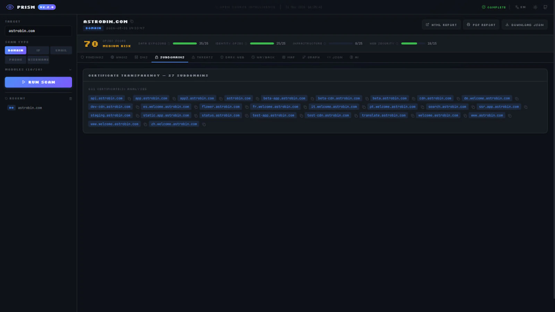Click the welcome.astrobin.com subdomain chip

coord(438,115)
